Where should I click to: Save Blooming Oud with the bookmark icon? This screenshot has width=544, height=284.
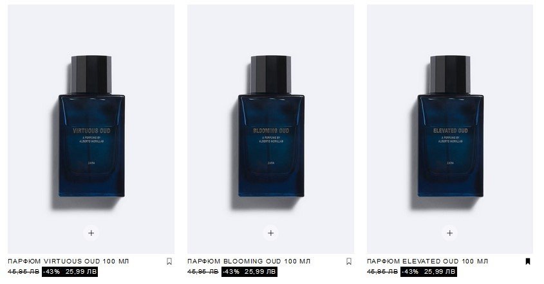(x=349, y=262)
